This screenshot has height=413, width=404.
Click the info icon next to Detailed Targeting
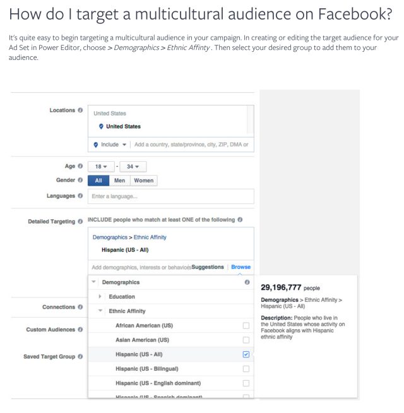click(80, 222)
